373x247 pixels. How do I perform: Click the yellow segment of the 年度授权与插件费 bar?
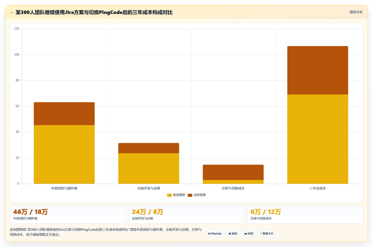64,154
